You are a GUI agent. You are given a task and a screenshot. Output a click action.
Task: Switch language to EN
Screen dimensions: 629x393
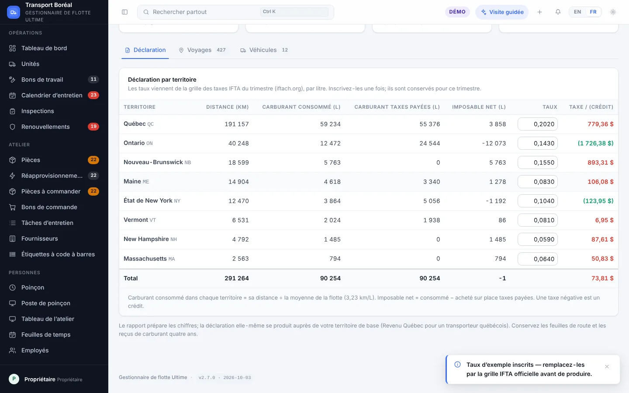click(x=577, y=12)
